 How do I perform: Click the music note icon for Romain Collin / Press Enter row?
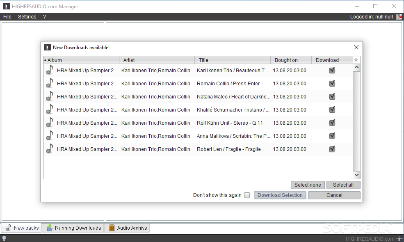[x=50, y=83]
